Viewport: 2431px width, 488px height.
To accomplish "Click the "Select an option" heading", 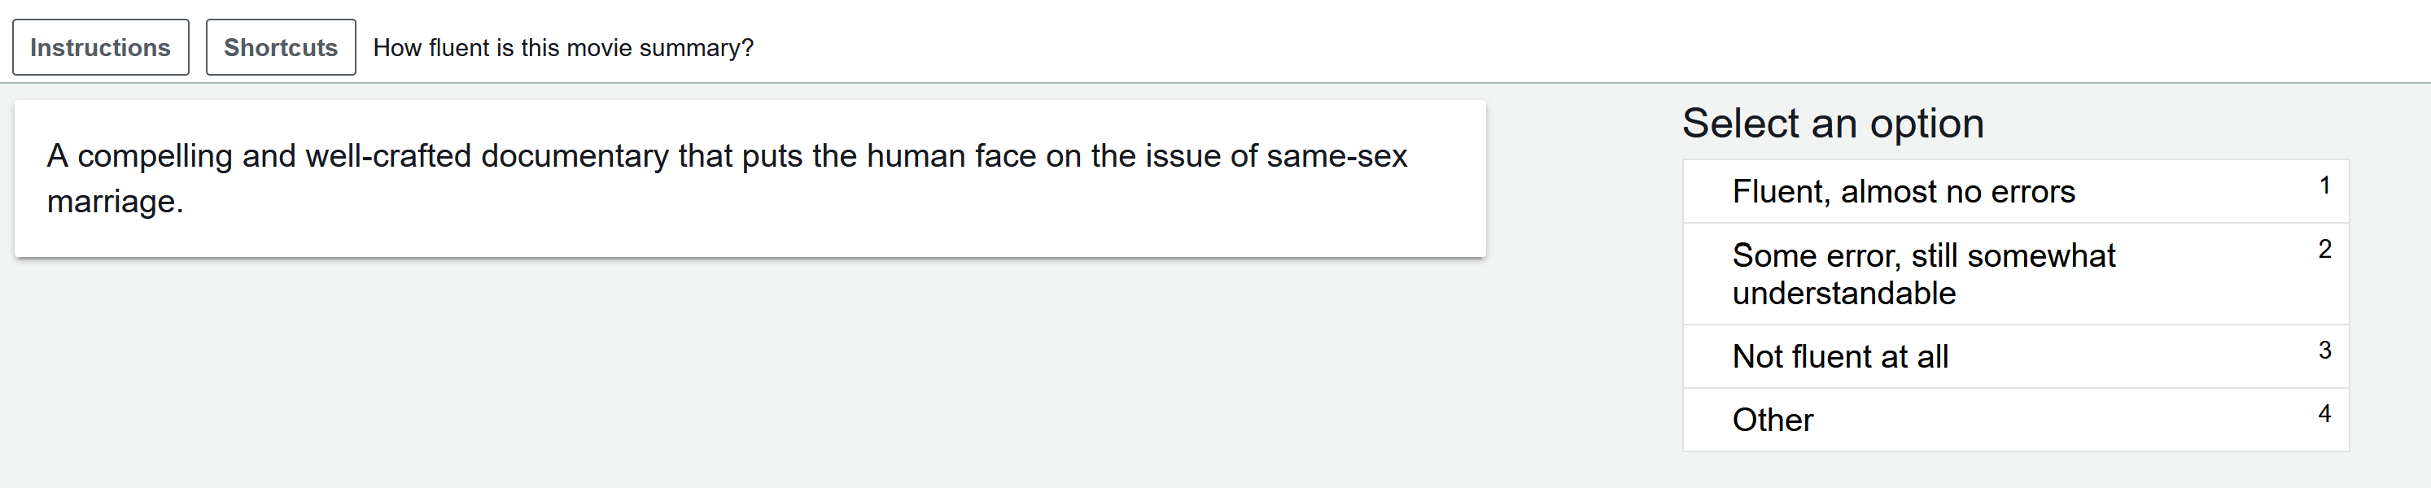I will (1832, 124).
